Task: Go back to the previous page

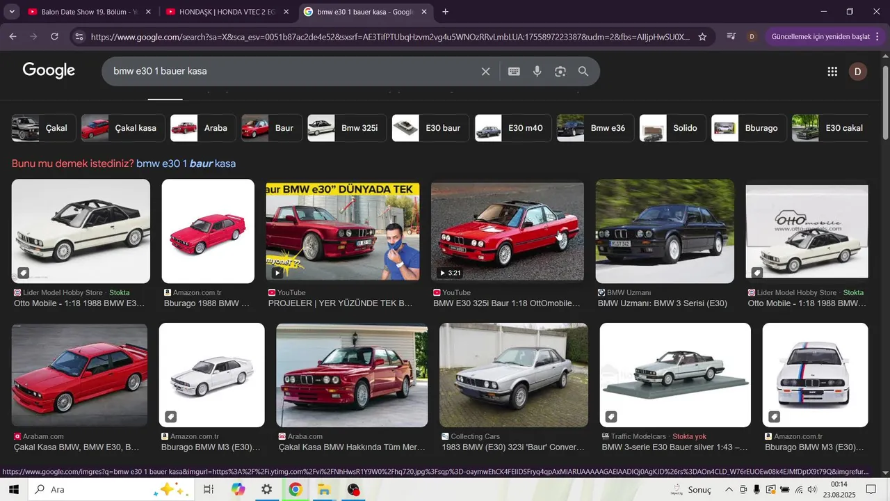Action: click(13, 37)
